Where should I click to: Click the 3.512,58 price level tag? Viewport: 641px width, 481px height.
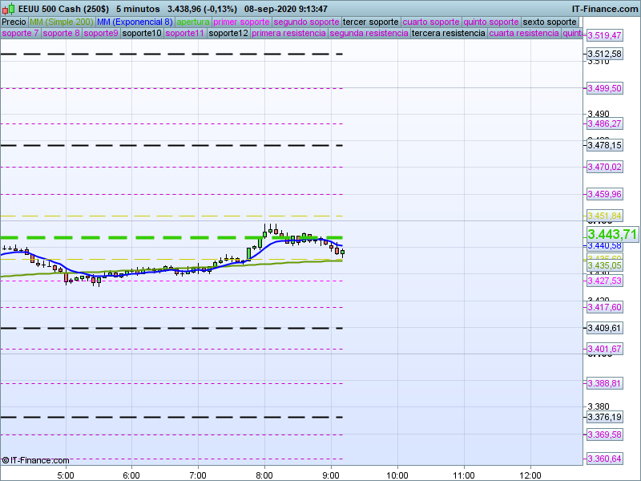pyautogui.click(x=605, y=54)
